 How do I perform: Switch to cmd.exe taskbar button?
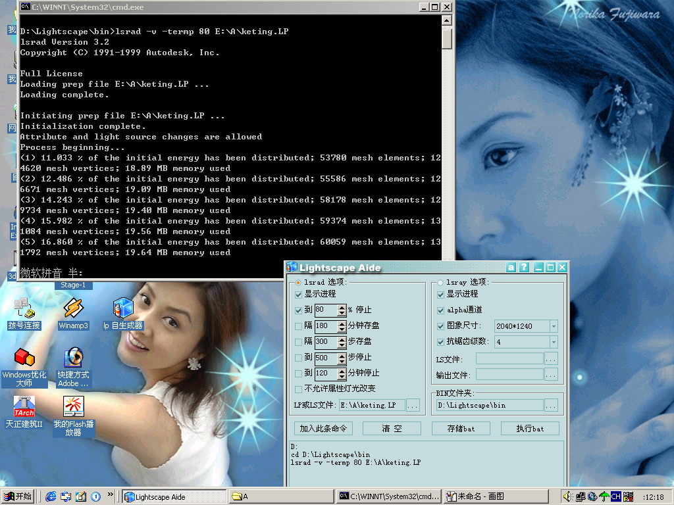[389, 497]
